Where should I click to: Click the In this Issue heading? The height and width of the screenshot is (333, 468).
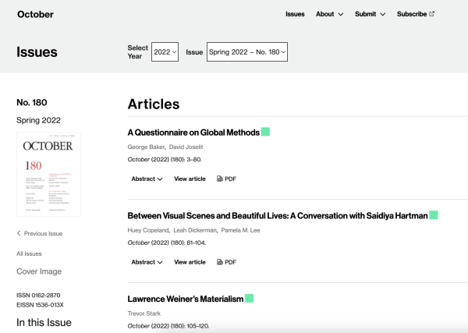pos(44,322)
